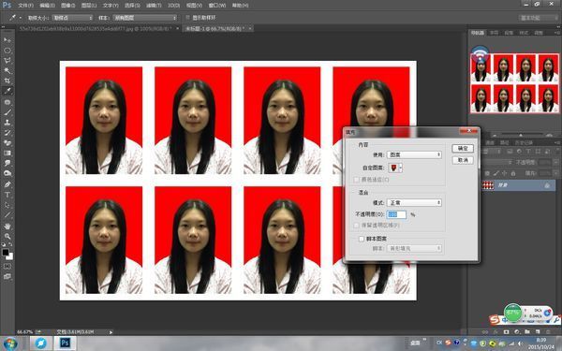
Task: Toggle the 显示取样环 checkbox in the options bar
Action: [x=187, y=18]
